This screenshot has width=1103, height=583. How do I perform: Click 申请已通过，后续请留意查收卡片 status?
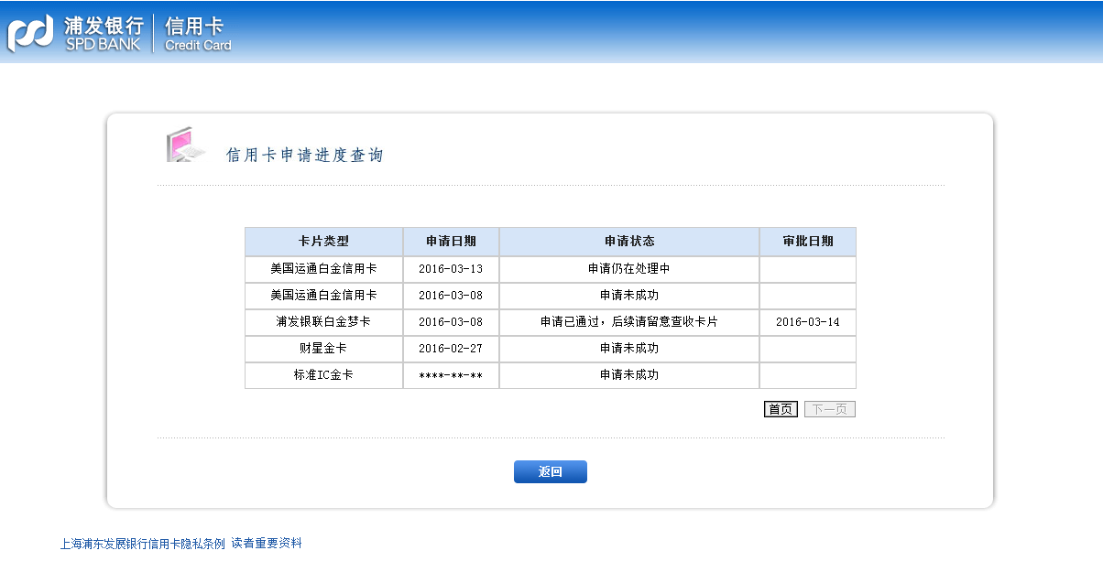629,322
